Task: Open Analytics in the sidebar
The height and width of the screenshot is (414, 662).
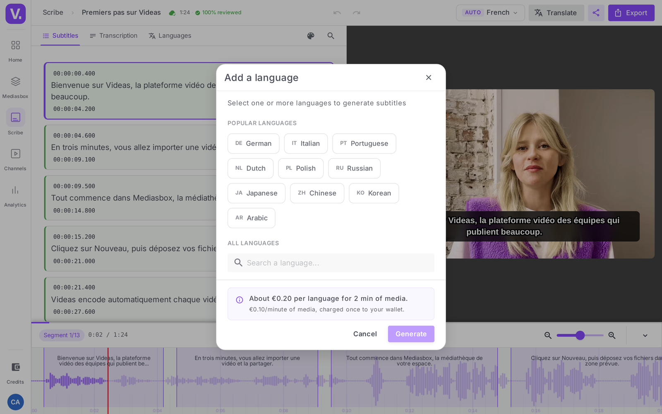Action: 15,196
